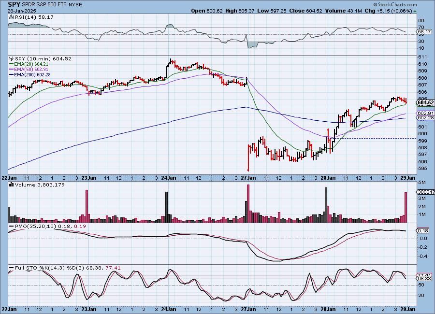
Task: Click the 'EMA(200) 602.28' legend text
Action: coord(32,74)
